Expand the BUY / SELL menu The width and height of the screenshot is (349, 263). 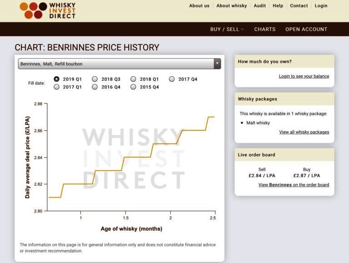point(227,29)
